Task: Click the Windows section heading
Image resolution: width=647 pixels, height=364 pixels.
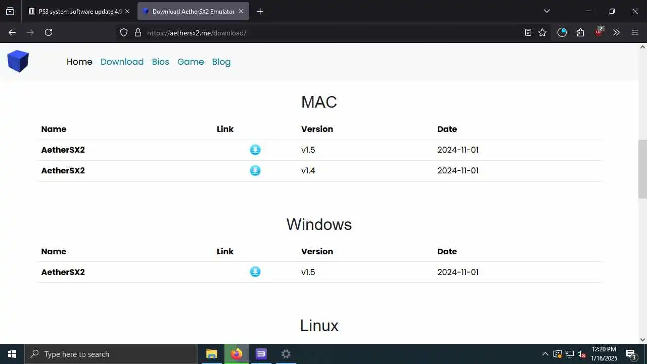Action: [319, 224]
